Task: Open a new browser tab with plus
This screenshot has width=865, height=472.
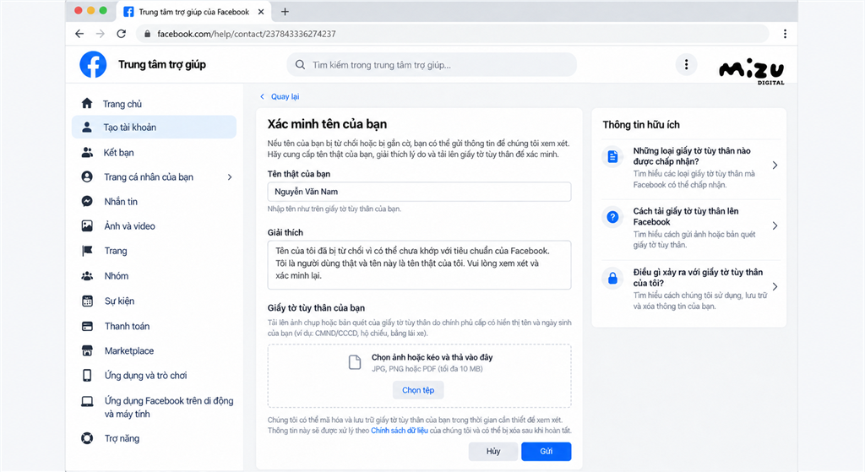Action: click(x=285, y=12)
